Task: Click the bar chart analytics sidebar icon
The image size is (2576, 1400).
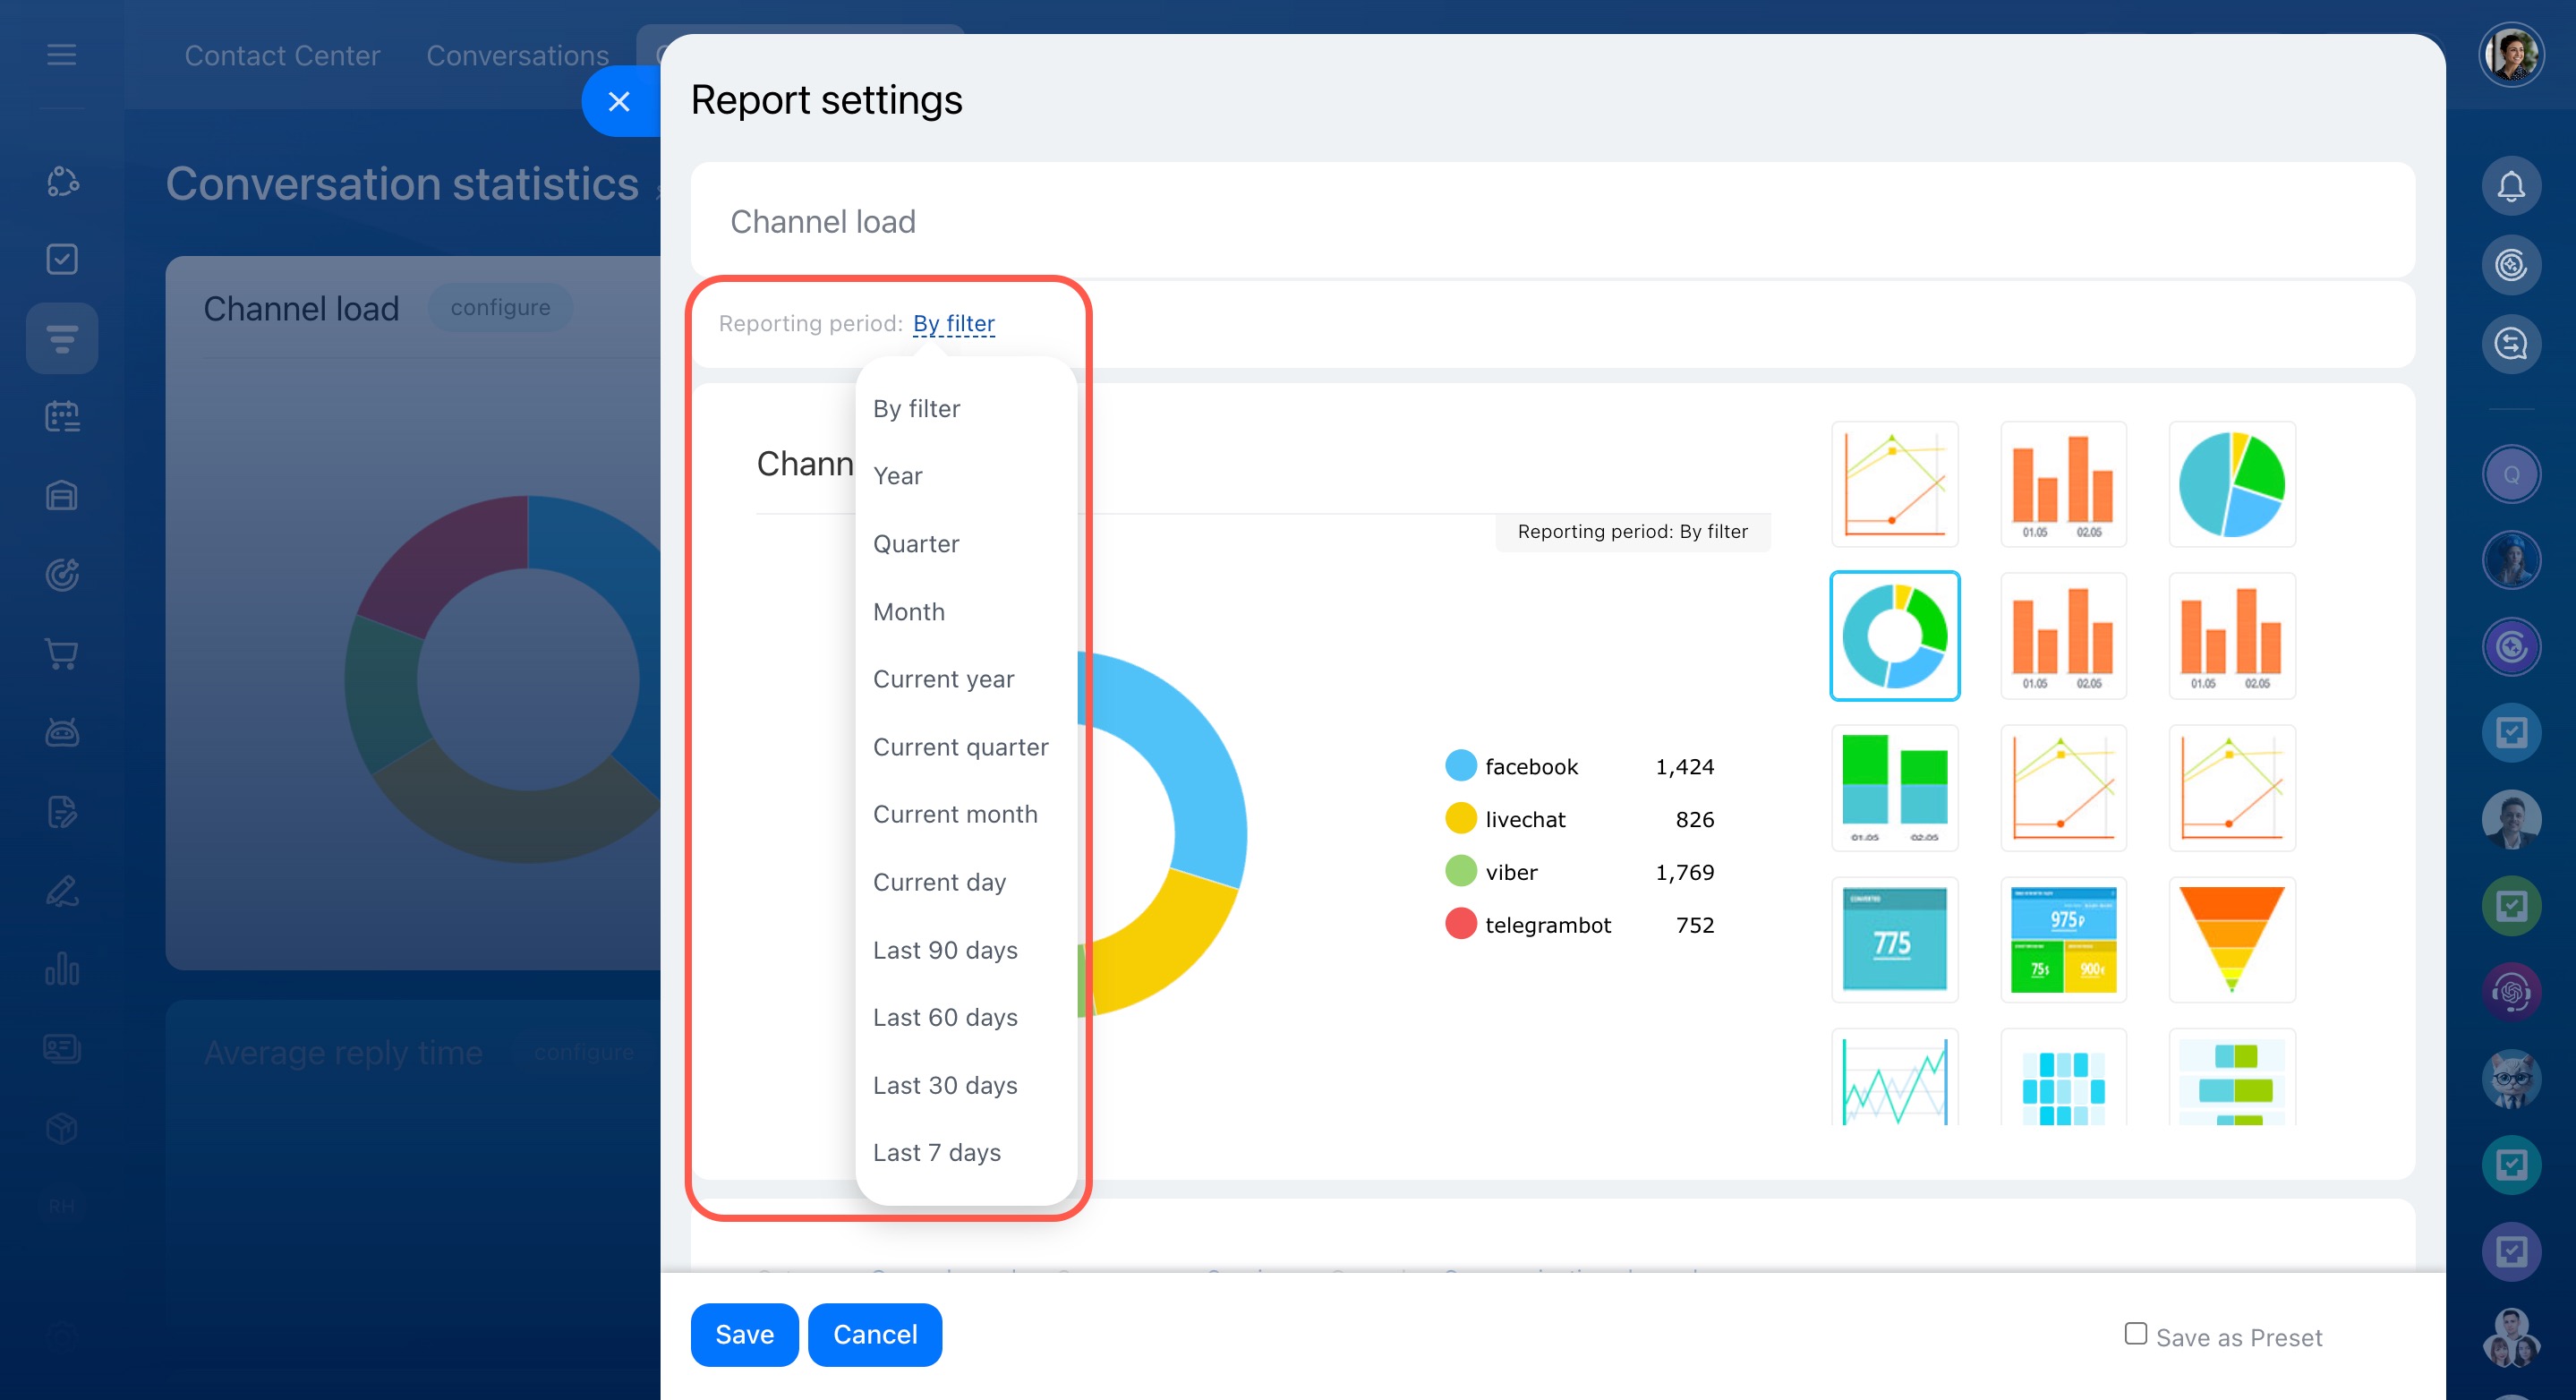Action: tap(62, 969)
